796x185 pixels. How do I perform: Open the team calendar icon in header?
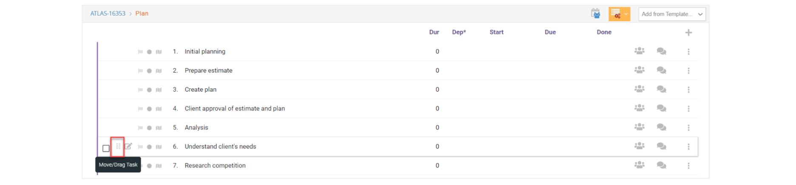[x=595, y=14]
